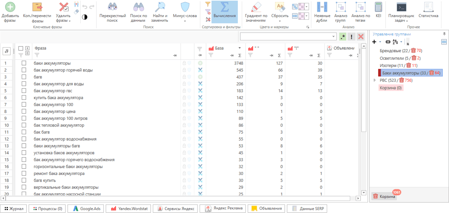Screen dimensions: 449x213
Task: Open Планировщик задач dropdown arrow
Action: [407, 21]
